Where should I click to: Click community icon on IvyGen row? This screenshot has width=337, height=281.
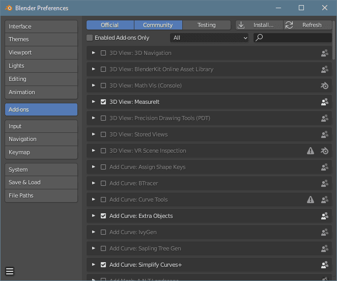point(325,232)
